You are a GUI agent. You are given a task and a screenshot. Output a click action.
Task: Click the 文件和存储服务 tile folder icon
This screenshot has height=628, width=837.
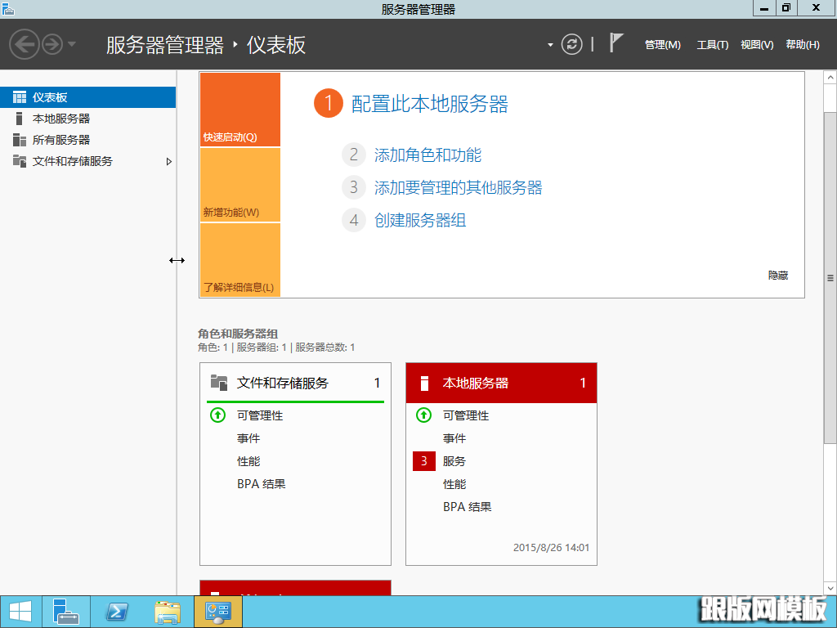219,383
